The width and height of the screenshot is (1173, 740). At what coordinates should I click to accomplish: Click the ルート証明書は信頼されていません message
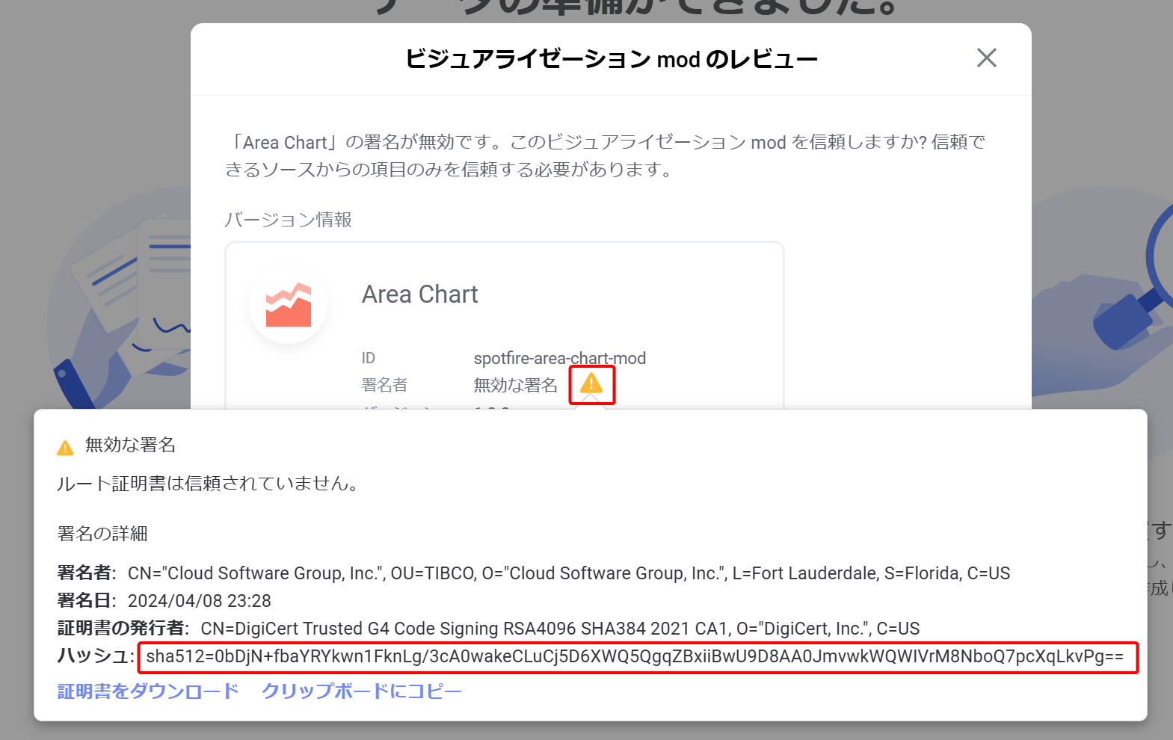tap(209, 484)
